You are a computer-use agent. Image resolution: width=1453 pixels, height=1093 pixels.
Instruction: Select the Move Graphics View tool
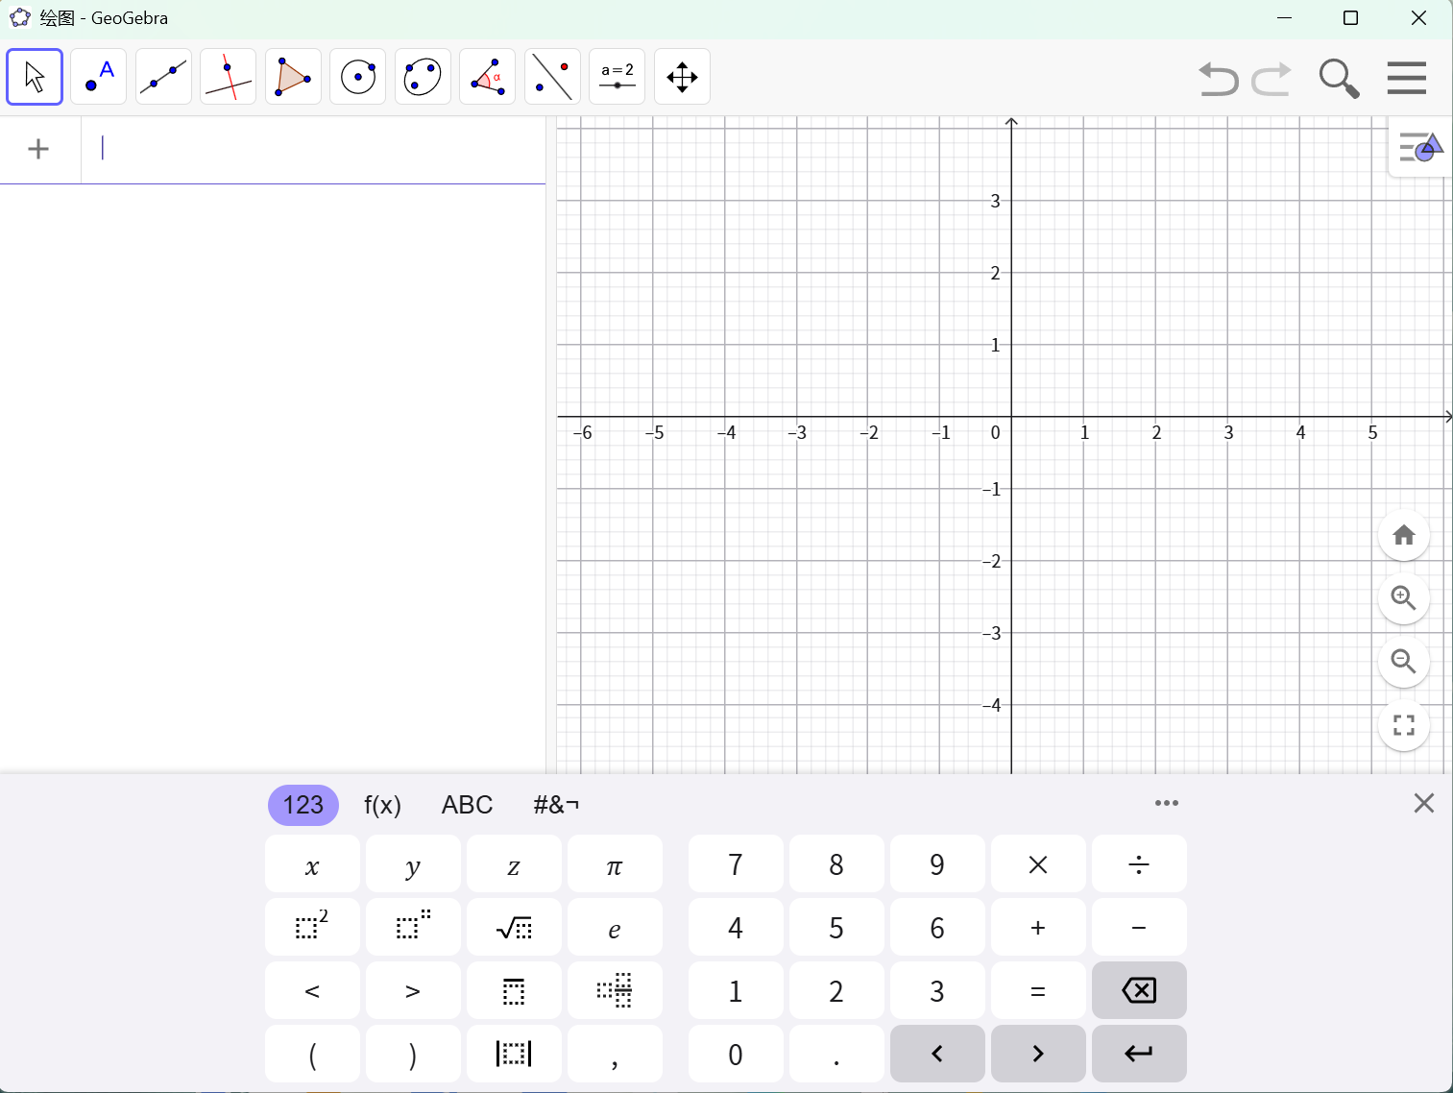(x=683, y=76)
